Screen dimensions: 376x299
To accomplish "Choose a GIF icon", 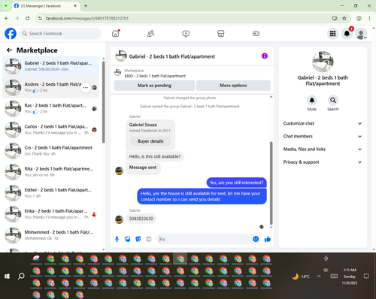I will click(149, 239).
